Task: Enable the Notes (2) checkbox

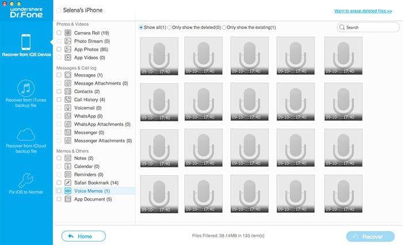Action: point(59,158)
